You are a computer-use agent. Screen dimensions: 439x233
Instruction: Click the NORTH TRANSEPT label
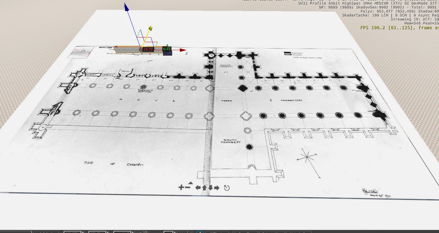coord(226,66)
